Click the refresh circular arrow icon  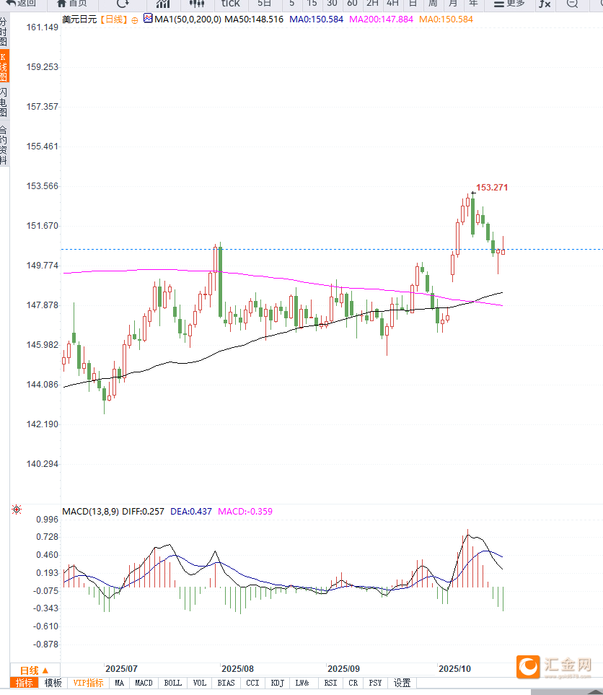123,4
